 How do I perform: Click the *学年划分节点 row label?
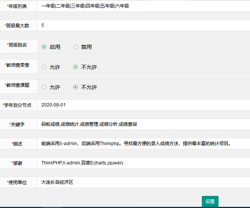[17, 105]
